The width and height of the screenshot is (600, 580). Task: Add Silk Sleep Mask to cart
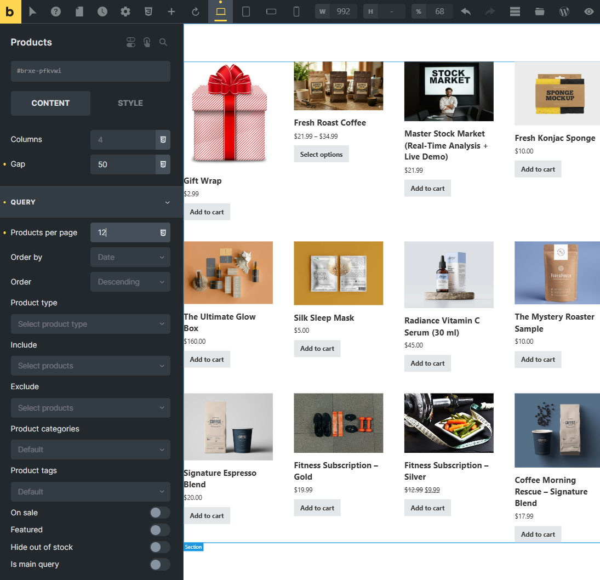[317, 348]
